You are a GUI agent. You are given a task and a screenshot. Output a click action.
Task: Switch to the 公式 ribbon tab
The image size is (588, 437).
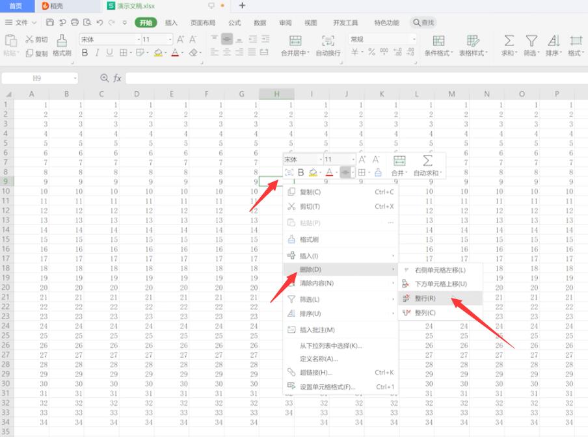point(234,23)
